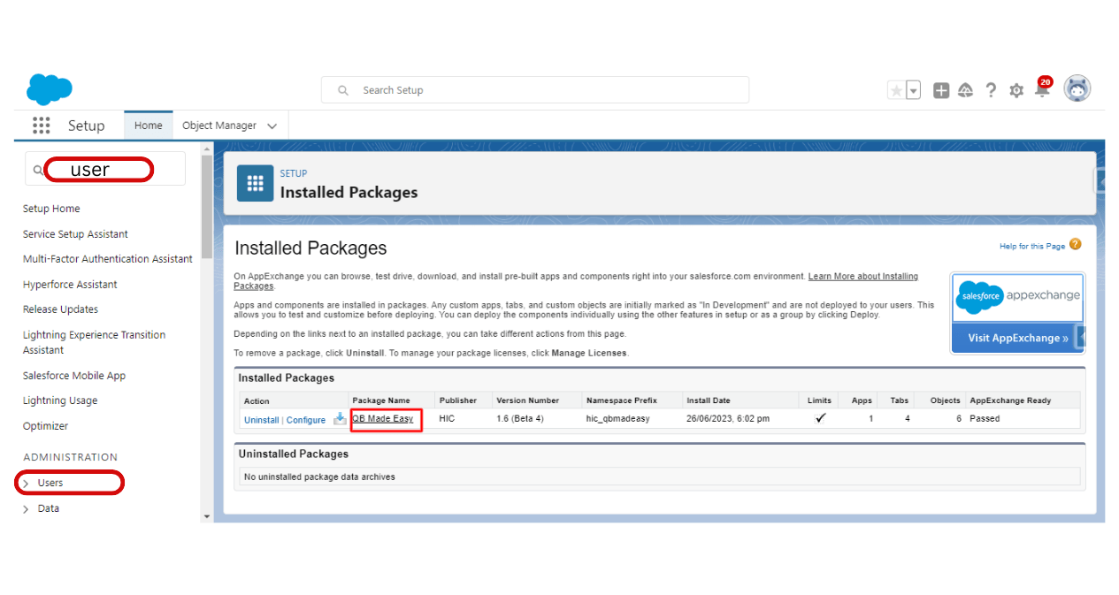Click the Salesforce cloud logo
Screen dimensions: 1119x595
pyautogui.click(x=50, y=90)
